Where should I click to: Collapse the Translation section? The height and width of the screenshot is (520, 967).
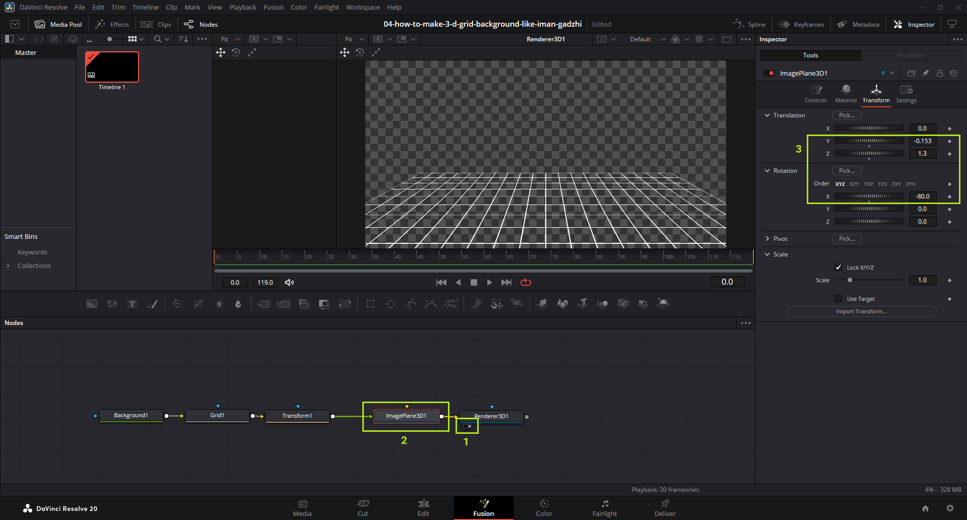(x=767, y=115)
